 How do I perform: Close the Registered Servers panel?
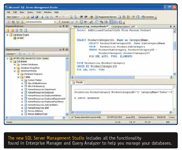[67, 26]
